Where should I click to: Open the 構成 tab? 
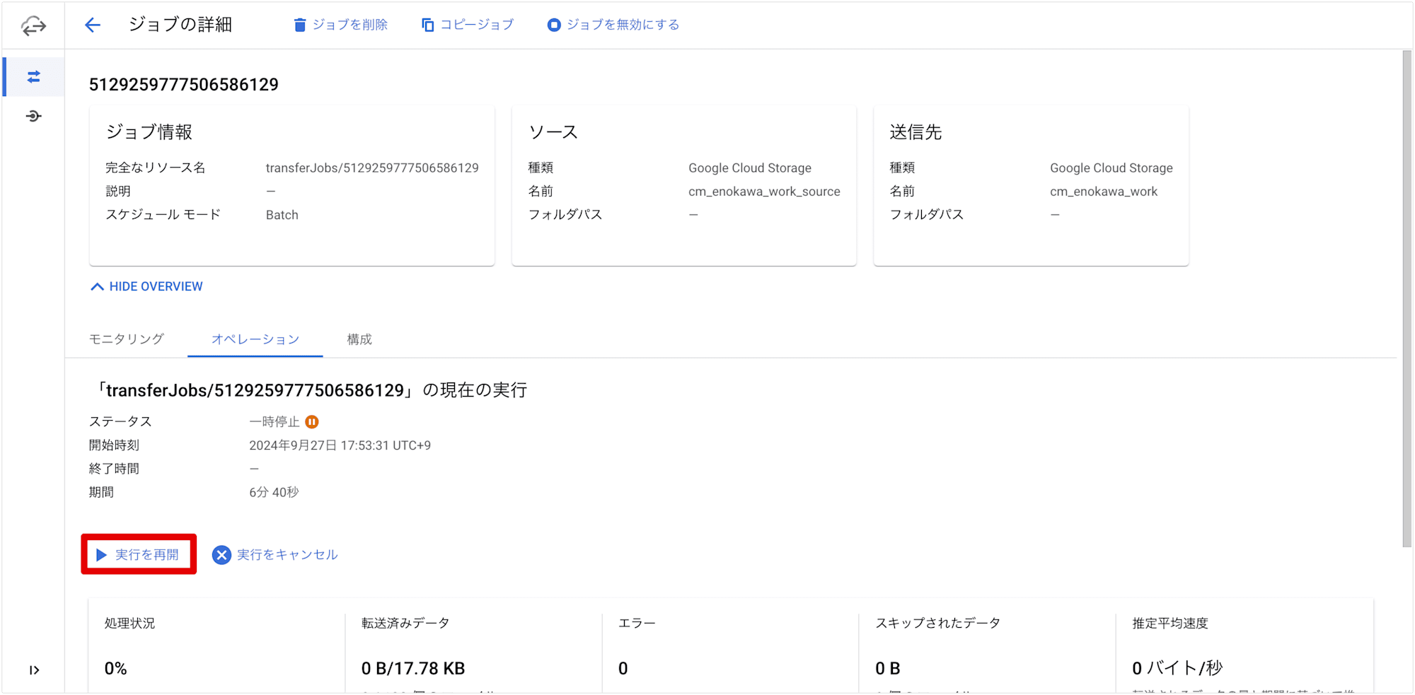(359, 339)
